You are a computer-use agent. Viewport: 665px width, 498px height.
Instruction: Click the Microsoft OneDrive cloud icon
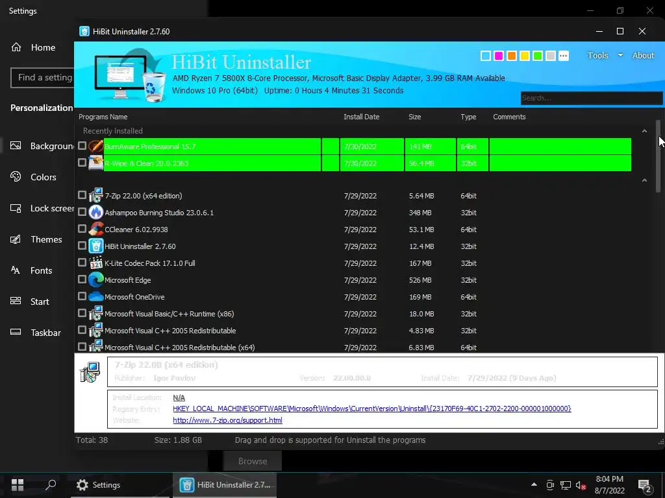click(96, 296)
